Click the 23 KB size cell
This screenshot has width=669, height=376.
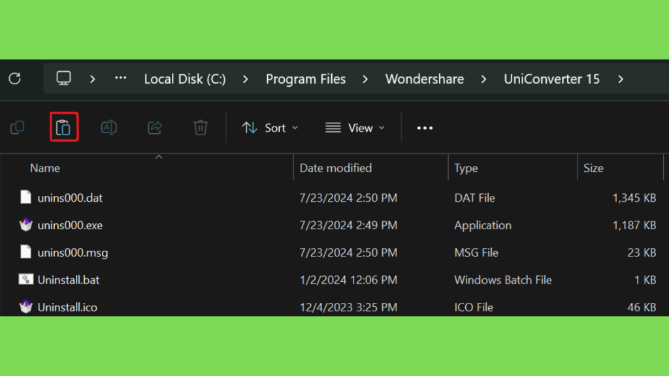coord(642,253)
